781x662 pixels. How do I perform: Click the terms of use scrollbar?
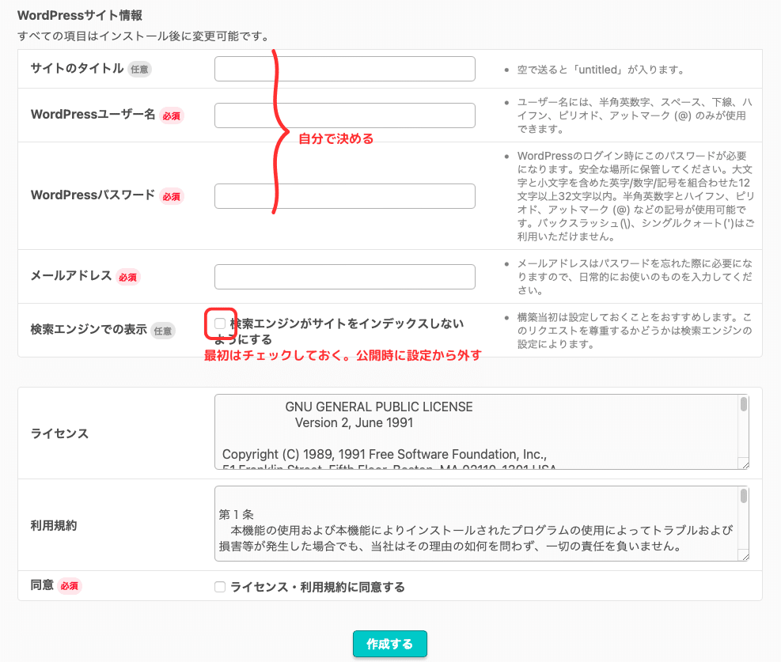click(x=744, y=496)
